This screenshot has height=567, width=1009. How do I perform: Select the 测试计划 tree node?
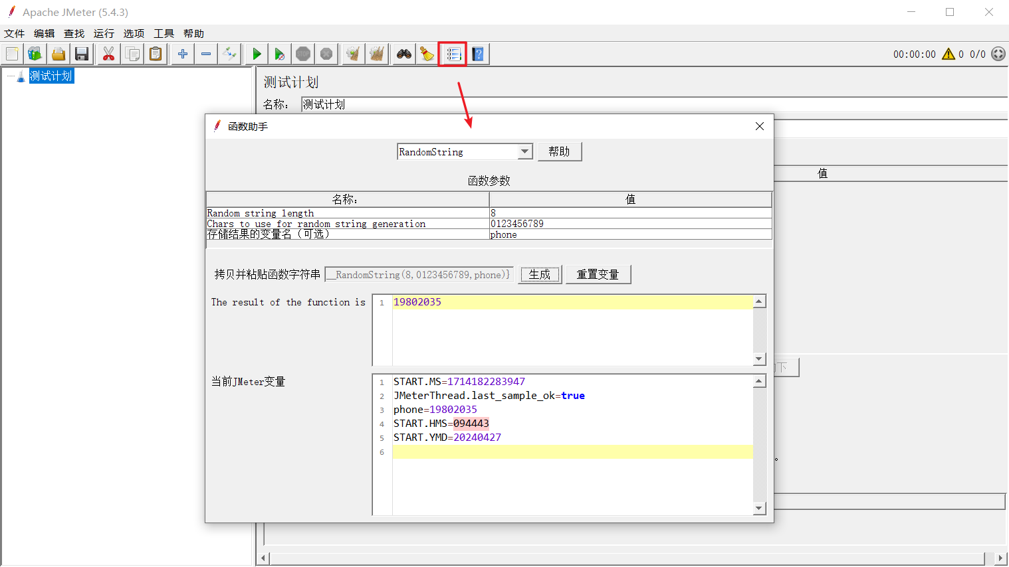[51, 76]
